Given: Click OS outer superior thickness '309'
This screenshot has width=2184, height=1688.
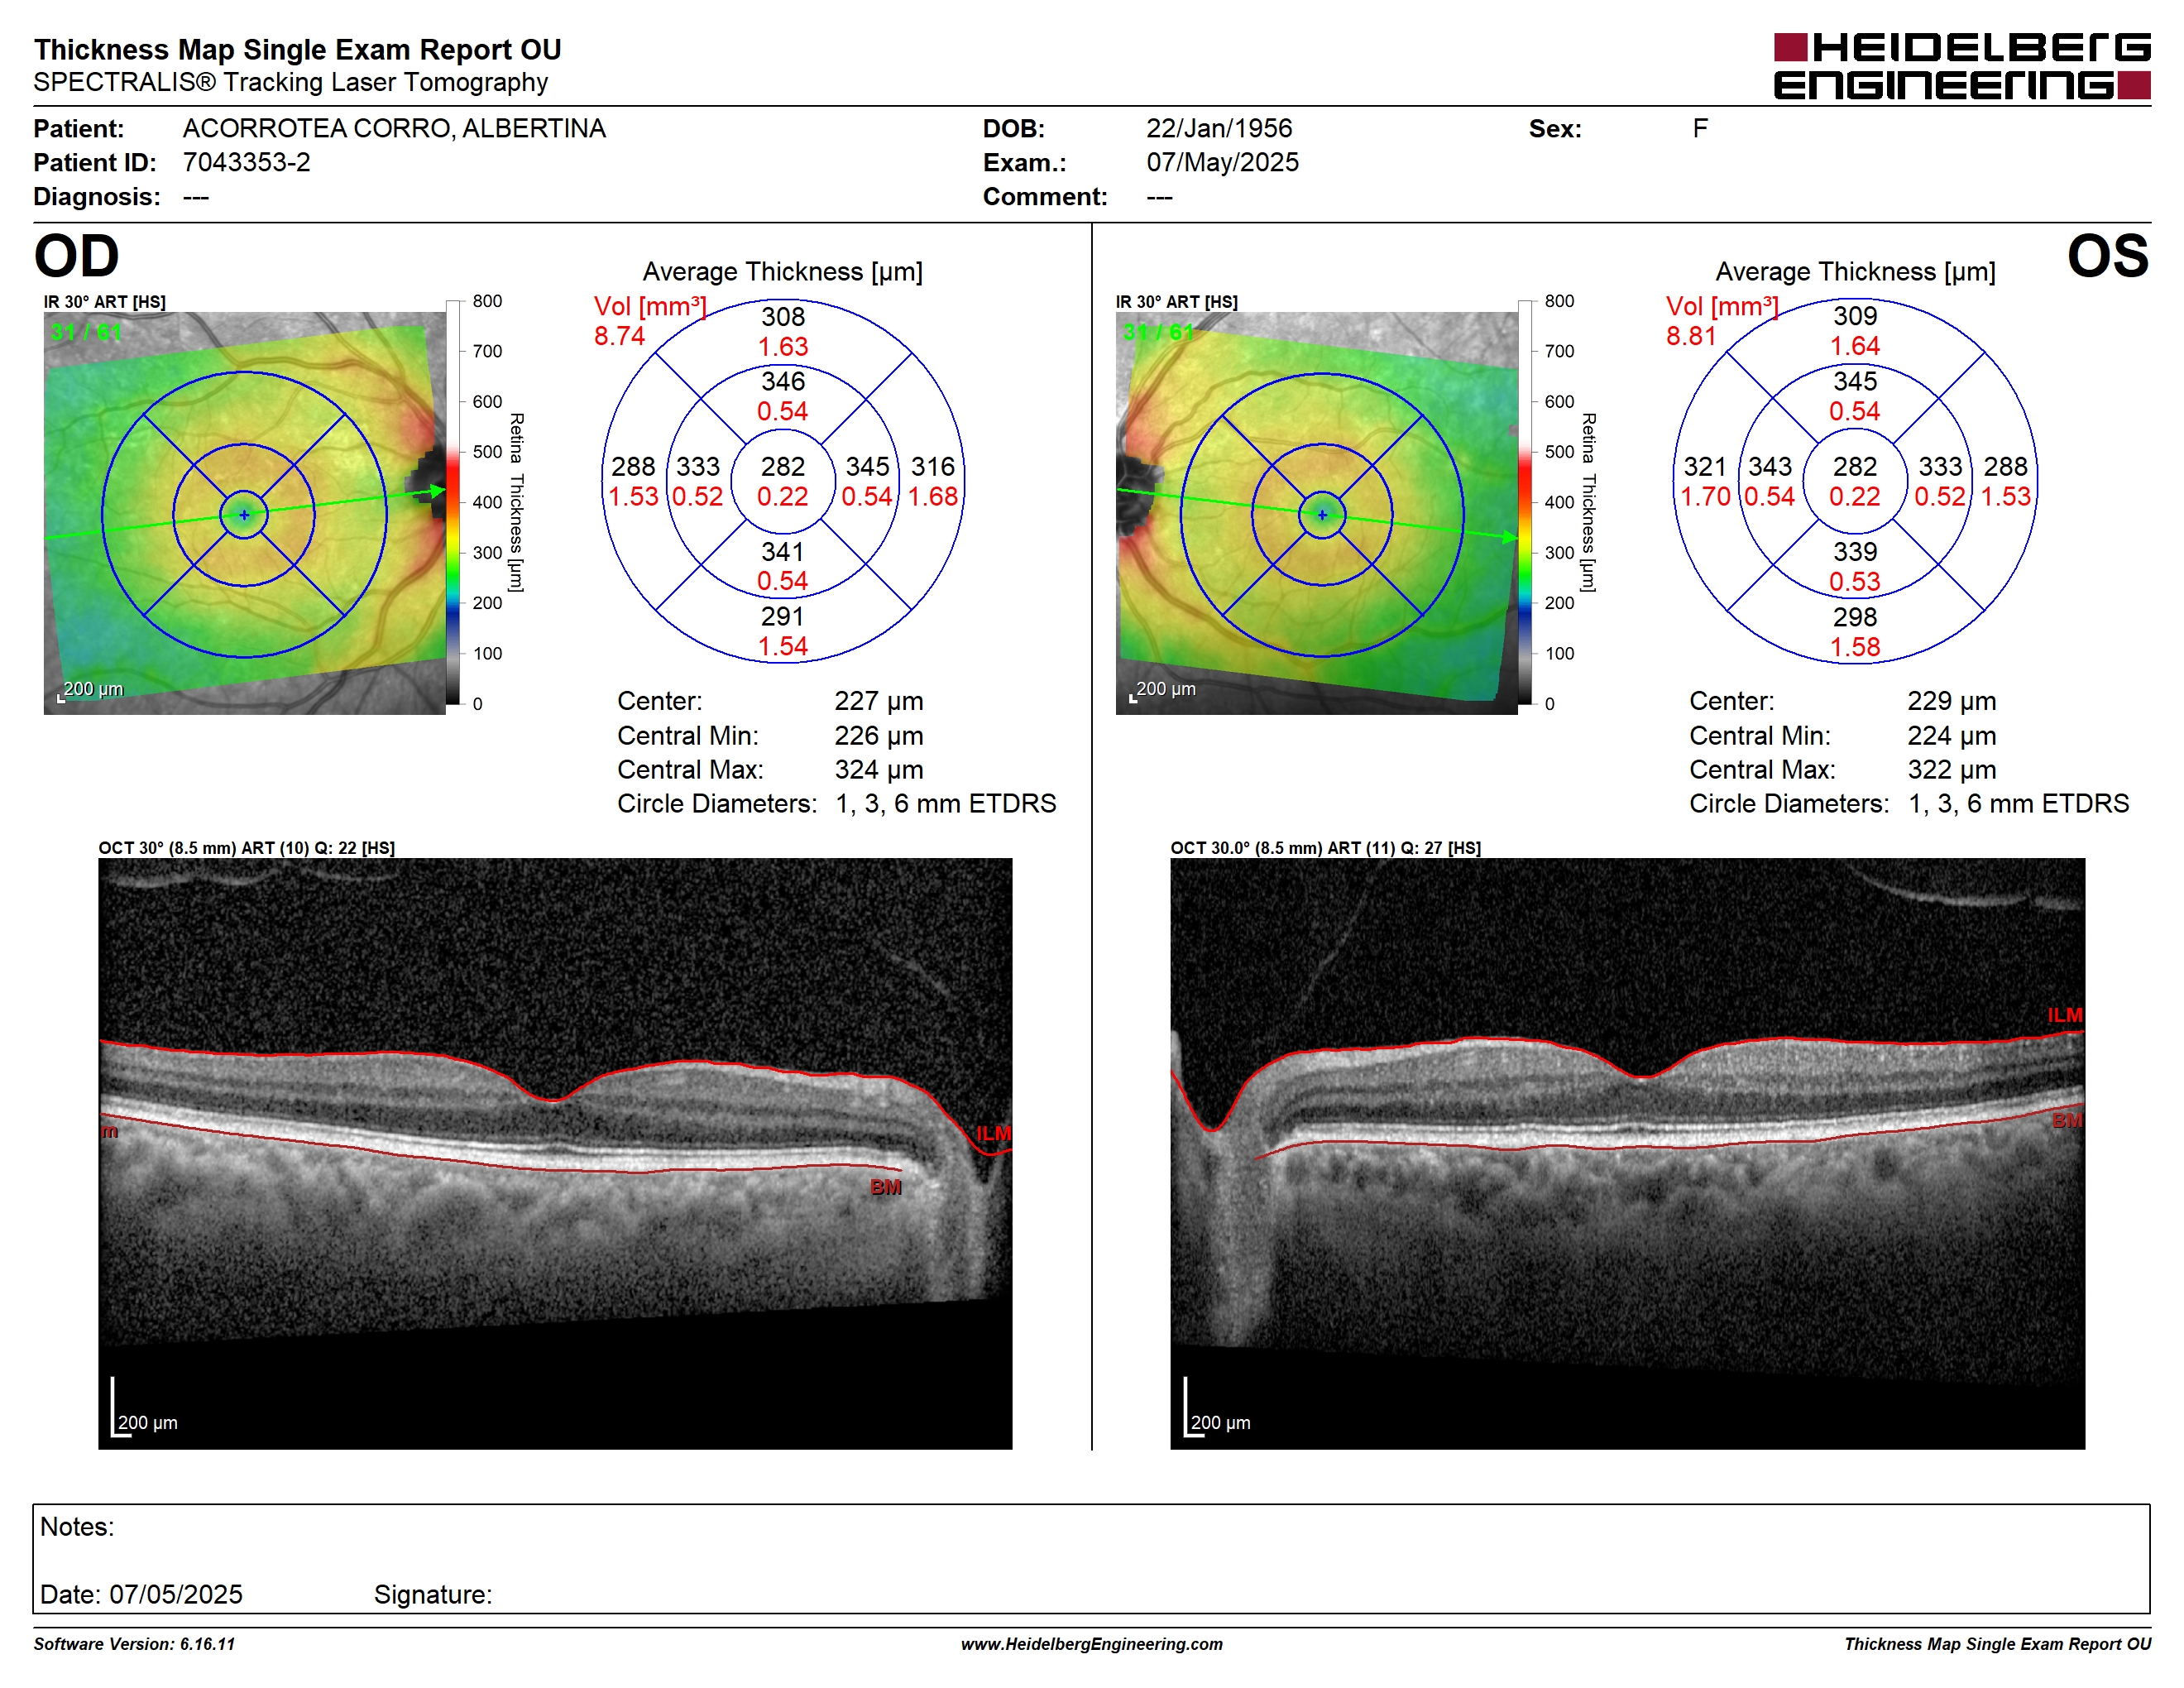Looking at the screenshot, I should [x=1855, y=316].
